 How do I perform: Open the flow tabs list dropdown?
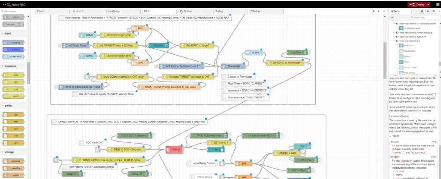pos(384,11)
